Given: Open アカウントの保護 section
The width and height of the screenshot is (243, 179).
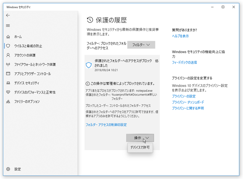Looking at the screenshot, I should point(25,55).
